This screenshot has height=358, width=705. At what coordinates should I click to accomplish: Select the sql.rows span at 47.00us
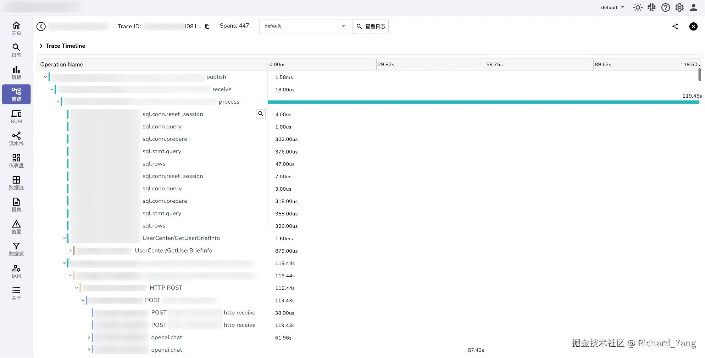[154, 164]
